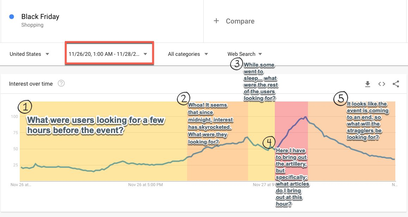Click the peak of the trend line
408x217 pixels.
[x=305, y=116]
